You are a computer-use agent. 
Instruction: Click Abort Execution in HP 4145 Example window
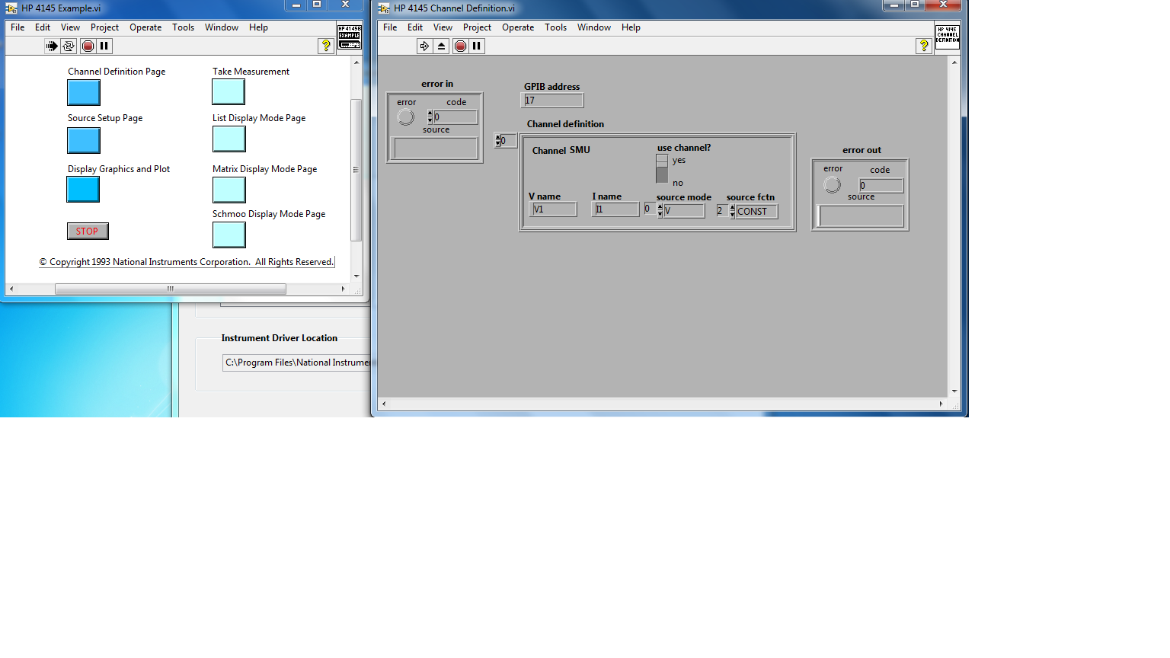tap(88, 46)
